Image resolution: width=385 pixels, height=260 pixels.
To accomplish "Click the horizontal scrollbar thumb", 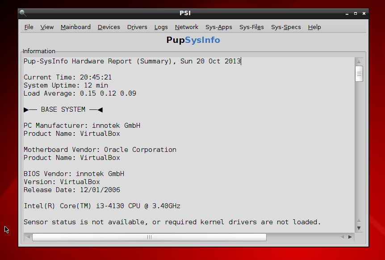I will tap(149, 237).
